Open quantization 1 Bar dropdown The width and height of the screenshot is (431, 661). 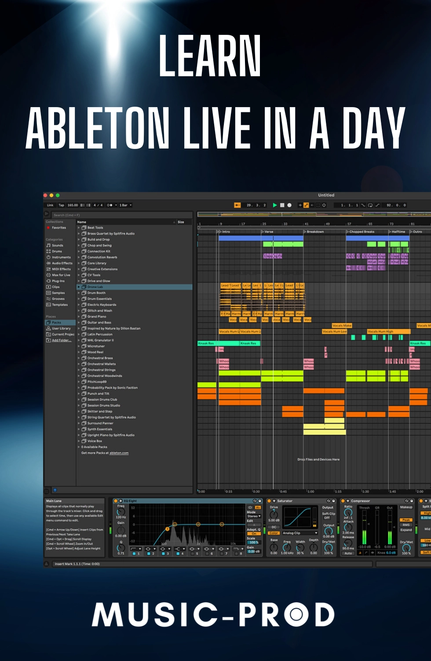[x=125, y=205]
